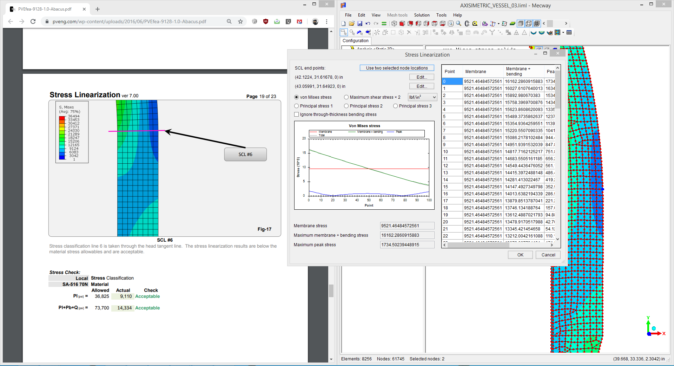Open the View menu
Viewport: 674px width, 366px height.
pos(376,15)
